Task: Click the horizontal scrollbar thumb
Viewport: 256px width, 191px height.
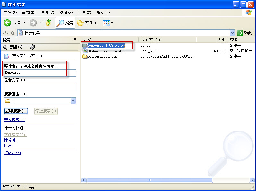Action: click(x=150, y=180)
